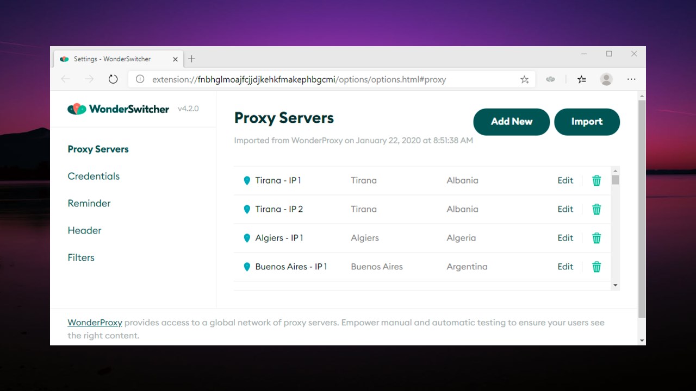Click the "Albania" cell in Tirana - IP 1 row
This screenshot has width=696, height=391.
[462, 180]
